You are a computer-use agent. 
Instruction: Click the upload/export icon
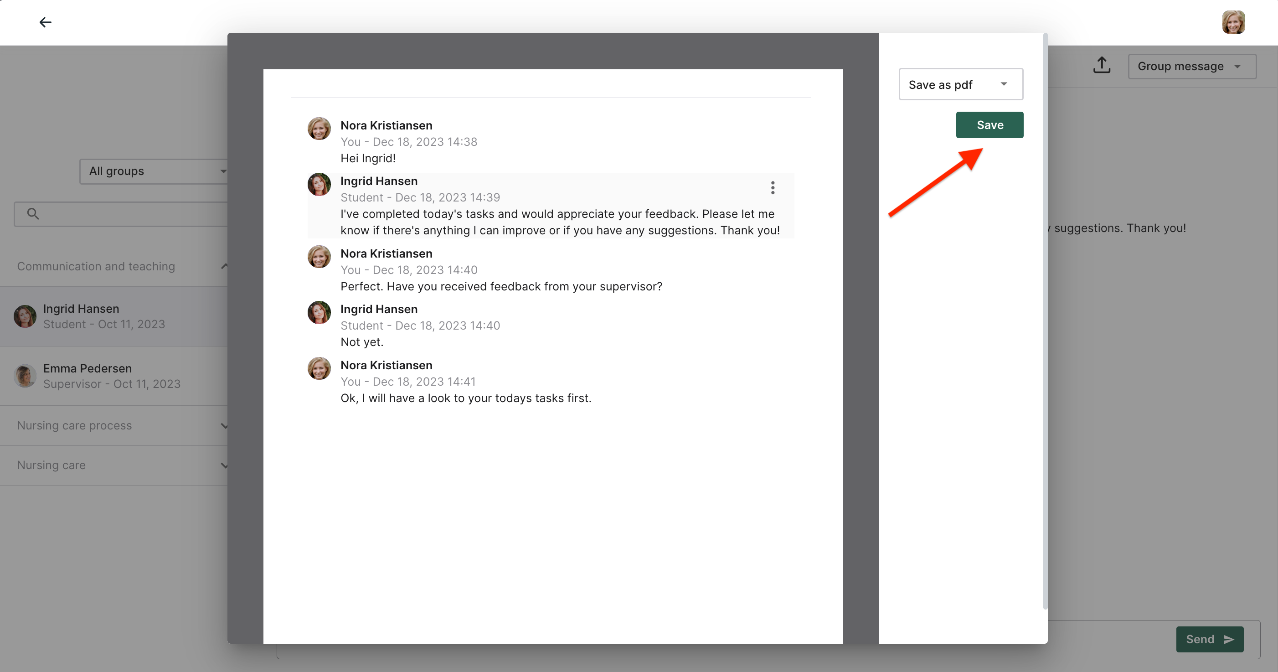coord(1101,66)
